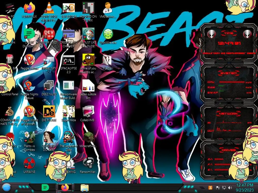Open the DIE OR DUMBASS green chat icon
258x193 pixels.
(x=29, y=34)
